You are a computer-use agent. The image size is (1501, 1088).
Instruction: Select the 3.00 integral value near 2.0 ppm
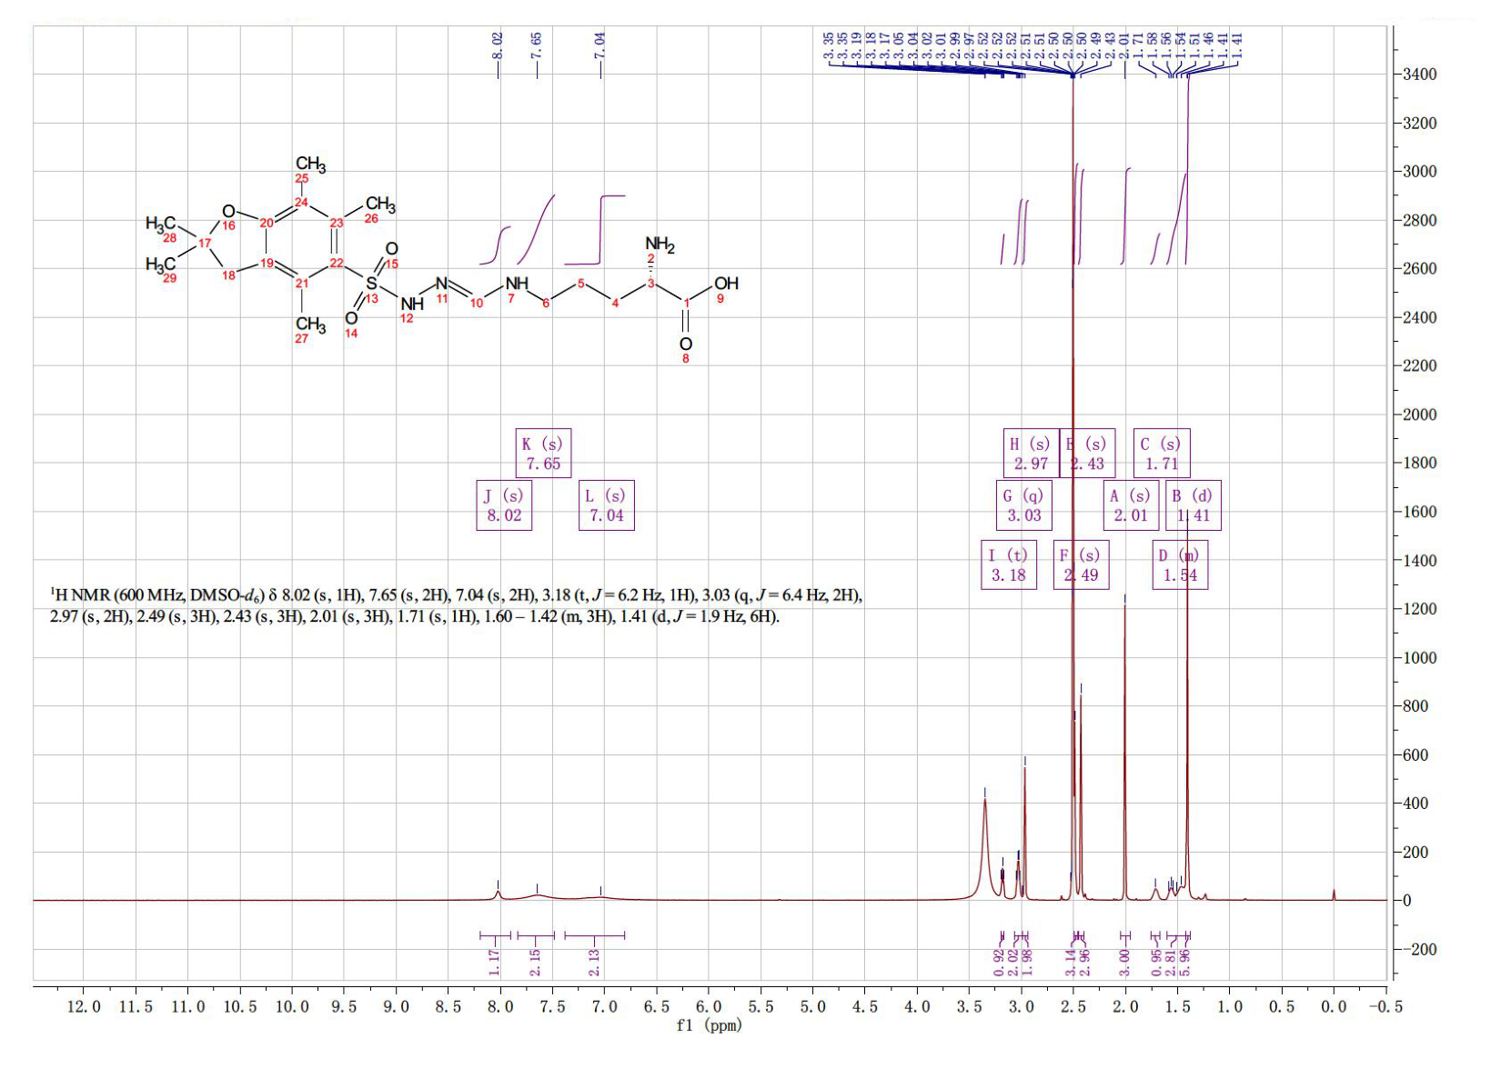pyautogui.click(x=1124, y=962)
